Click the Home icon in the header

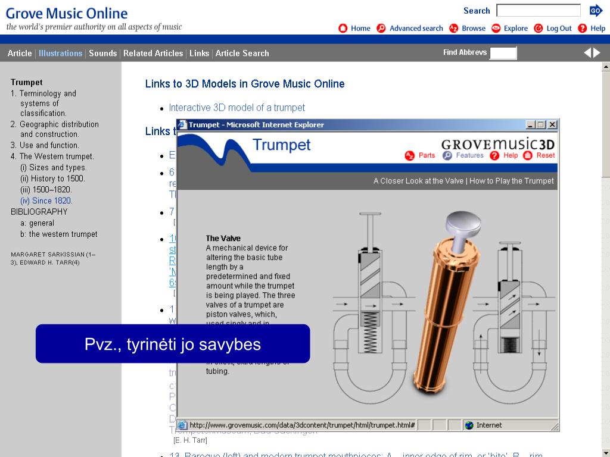[x=343, y=29]
